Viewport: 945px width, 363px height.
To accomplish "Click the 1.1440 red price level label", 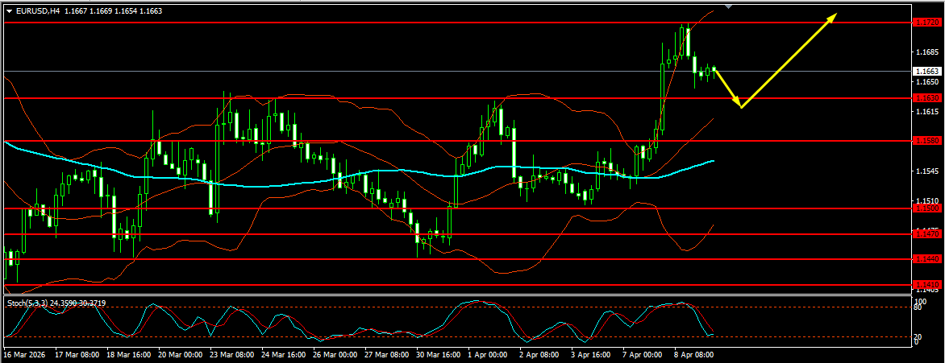I will pyautogui.click(x=926, y=258).
